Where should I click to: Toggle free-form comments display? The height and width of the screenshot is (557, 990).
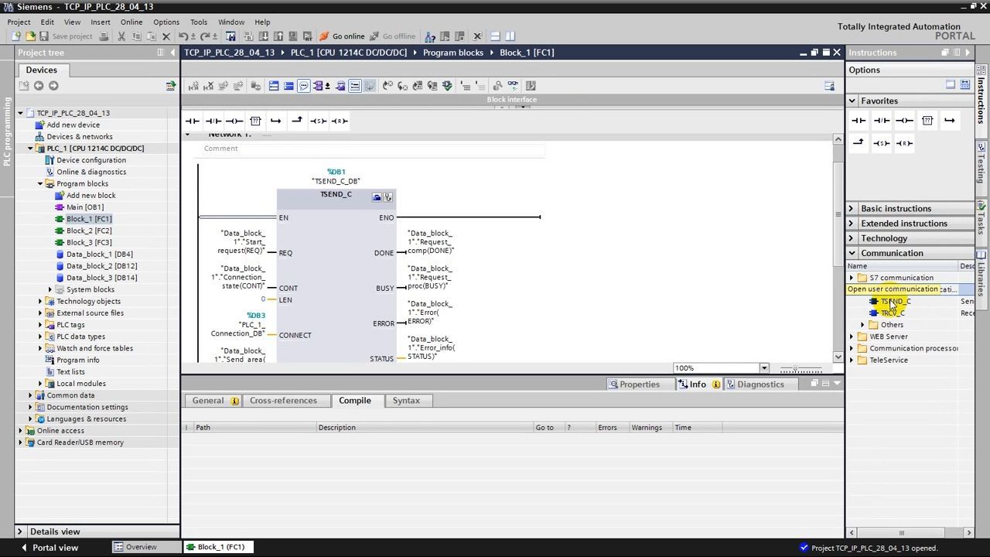pos(341,85)
